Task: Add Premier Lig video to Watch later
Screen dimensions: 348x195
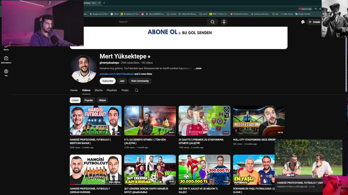Action: click(226, 110)
